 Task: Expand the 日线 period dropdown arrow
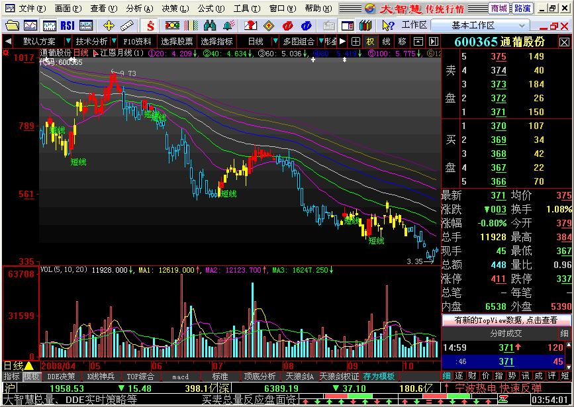[x=275, y=41]
